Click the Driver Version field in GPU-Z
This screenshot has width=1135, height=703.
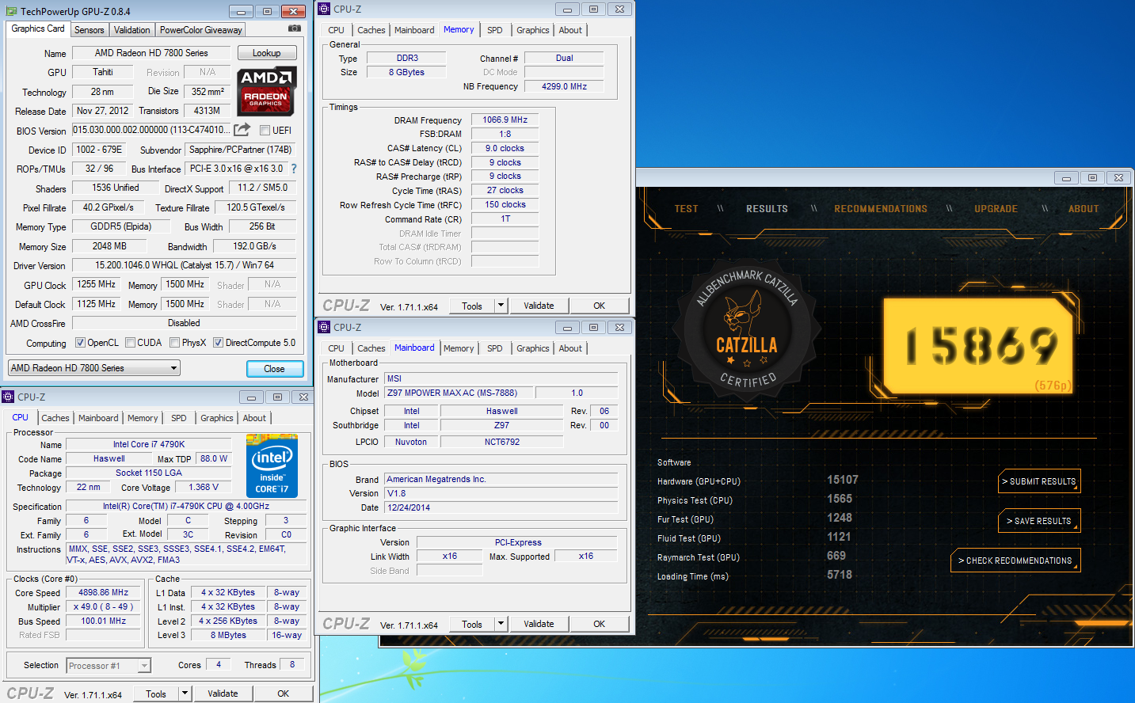(185, 265)
